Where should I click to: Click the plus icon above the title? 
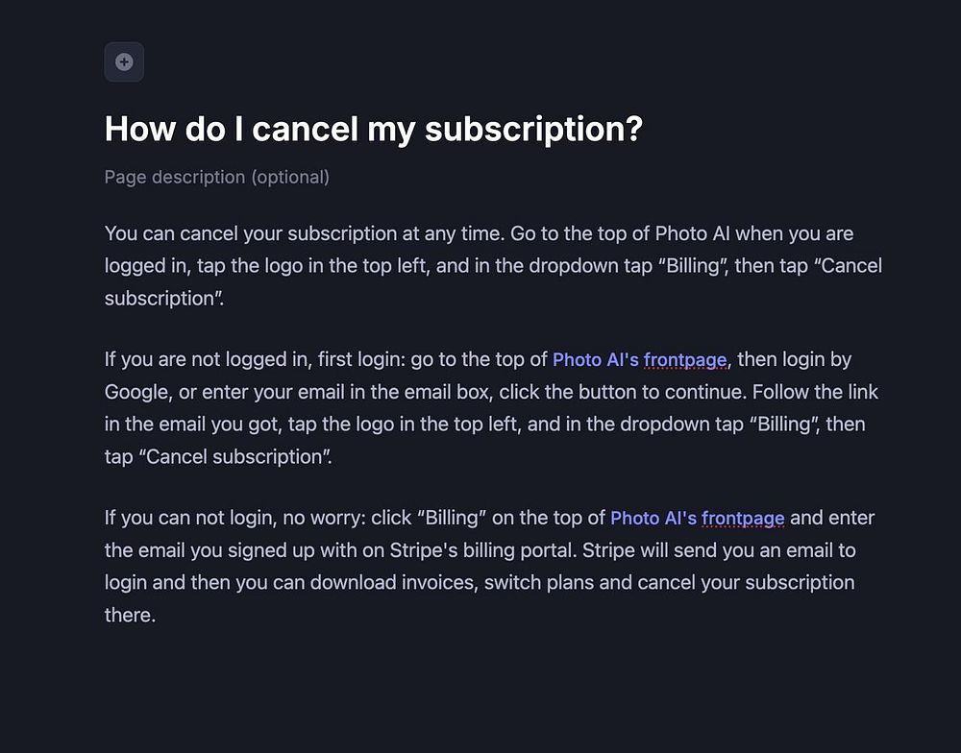(x=124, y=61)
